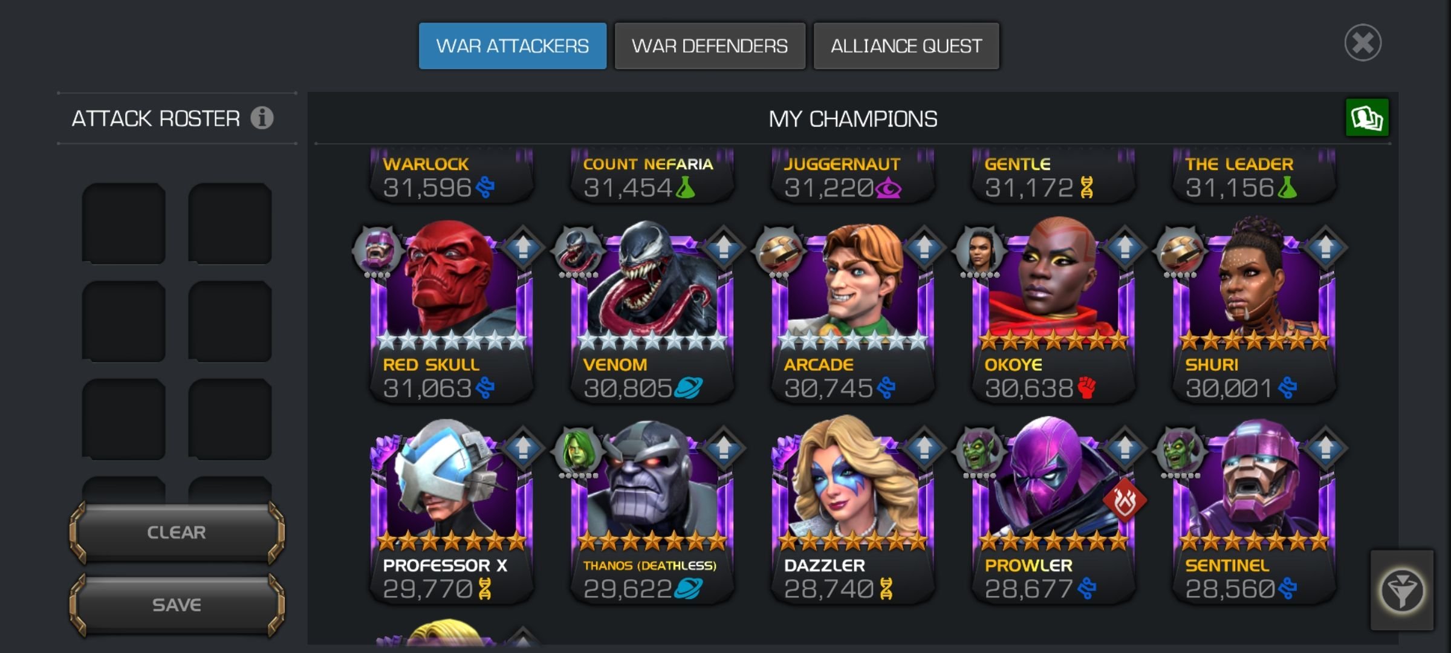Tap the upgrade arrow on Red Skull
This screenshot has height=653, width=1451.
(x=523, y=247)
